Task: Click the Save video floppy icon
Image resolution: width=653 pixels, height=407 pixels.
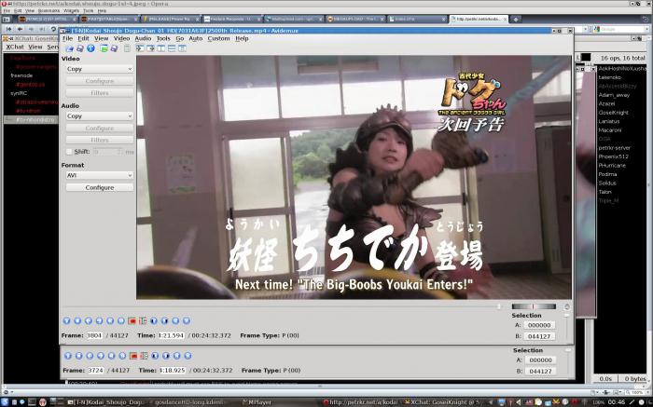Action: (80, 48)
